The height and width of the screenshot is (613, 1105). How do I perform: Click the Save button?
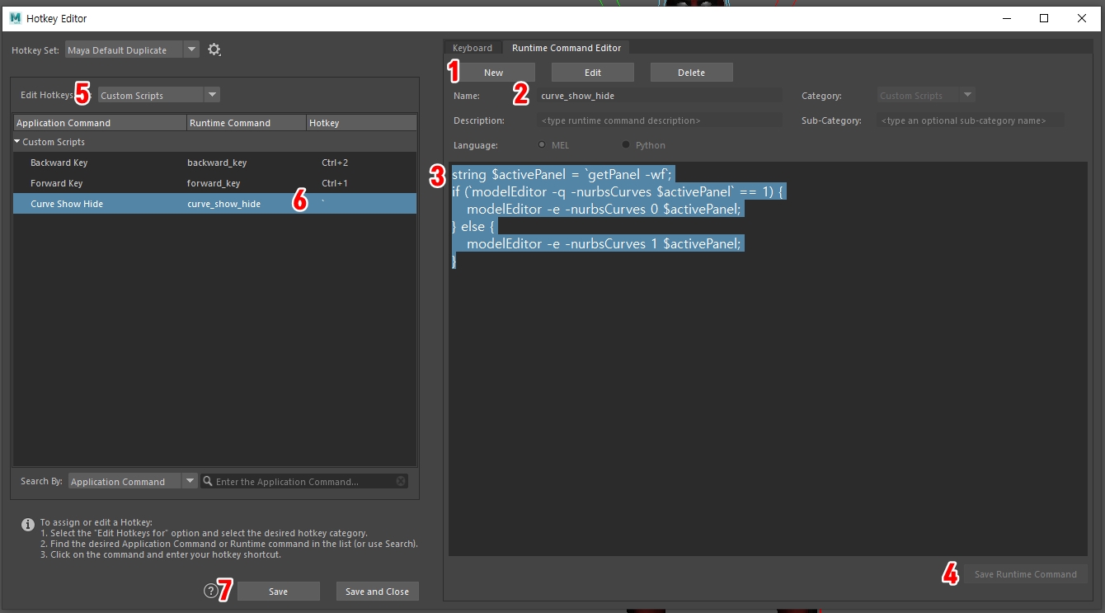click(x=279, y=592)
